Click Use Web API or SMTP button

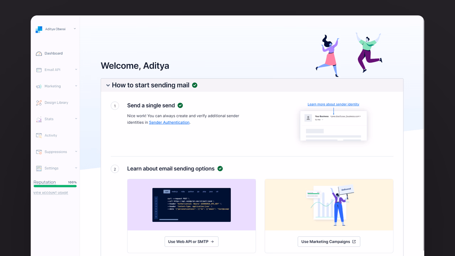[x=191, y=242]
